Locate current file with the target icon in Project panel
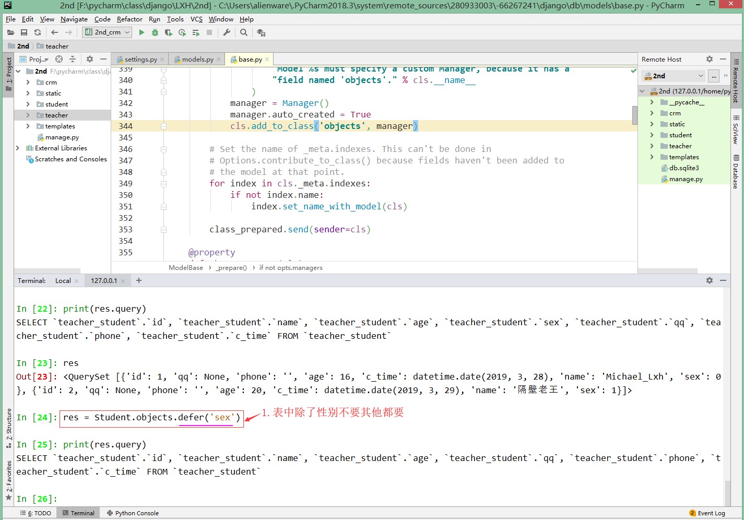This screenshot has width=744, height=520. 59,59
